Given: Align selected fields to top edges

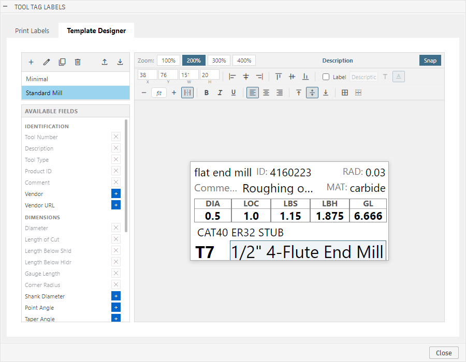Looking at the screenshot, I should [x=279, y=77].
